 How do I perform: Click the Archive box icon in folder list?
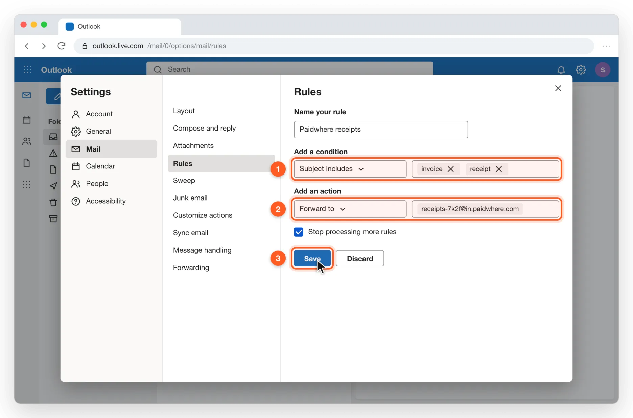coord(53,219)
